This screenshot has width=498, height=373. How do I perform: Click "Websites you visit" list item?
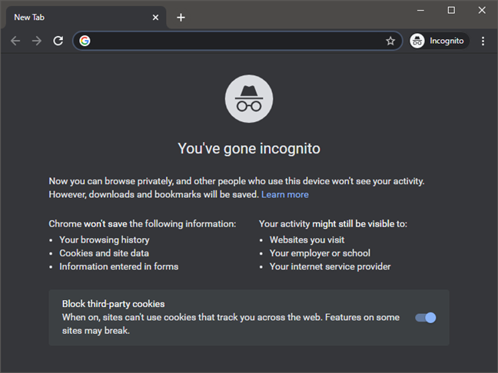click(307, 239)
